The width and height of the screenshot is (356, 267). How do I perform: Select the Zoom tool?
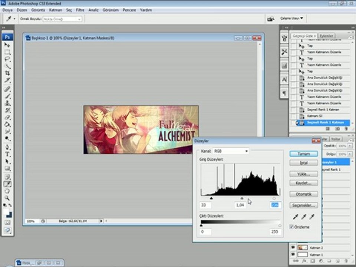click(7, 198)
